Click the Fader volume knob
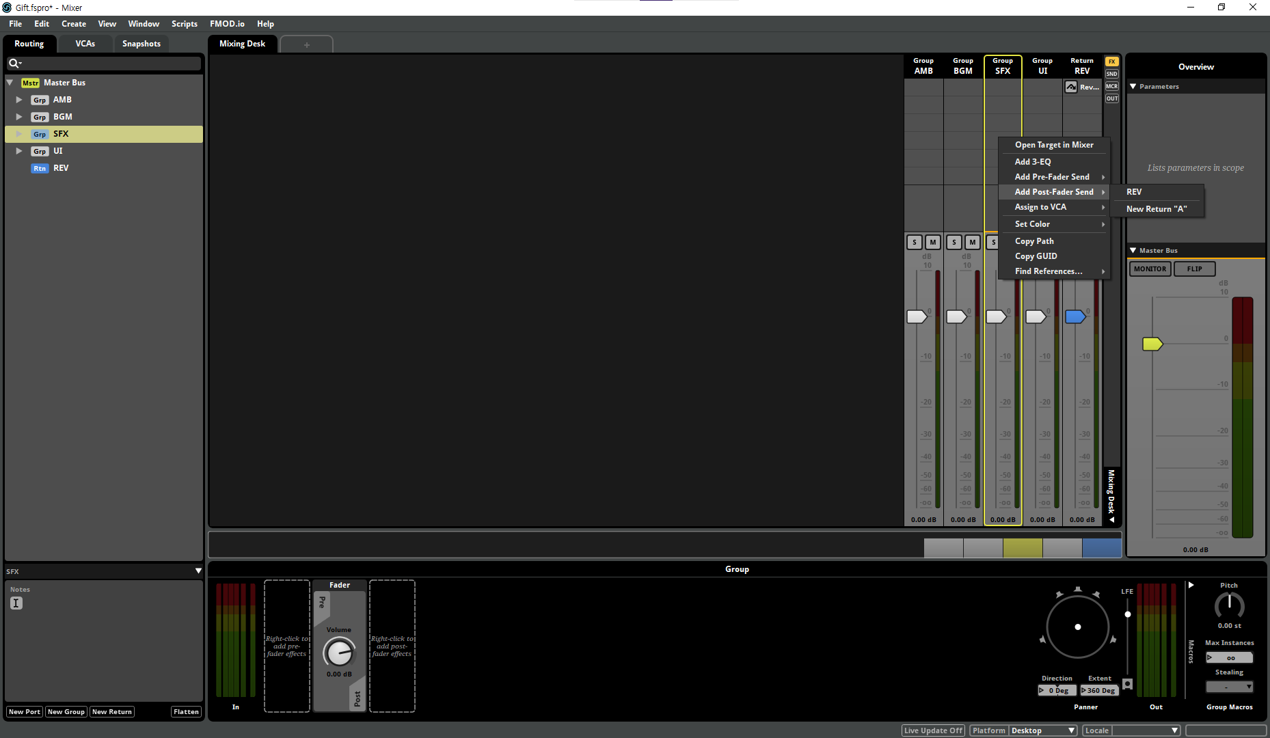 pyautogui.click(x=339, y=653)
